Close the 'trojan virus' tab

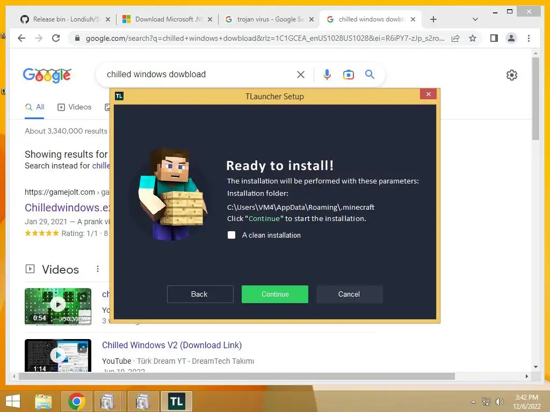pyautogui.click(x=311, y=20)
